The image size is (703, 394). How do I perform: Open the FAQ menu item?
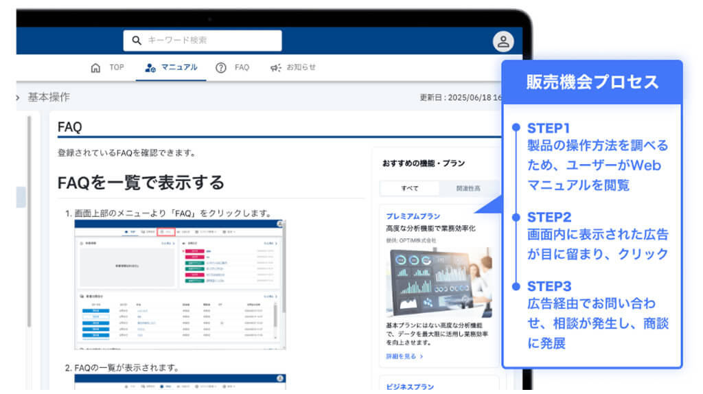click(242, 67)
